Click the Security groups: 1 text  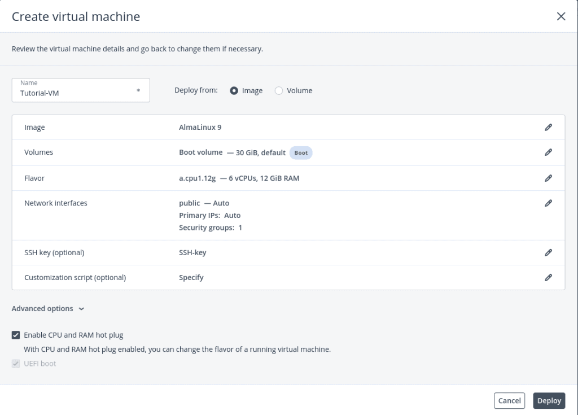[x=211, y=228]
